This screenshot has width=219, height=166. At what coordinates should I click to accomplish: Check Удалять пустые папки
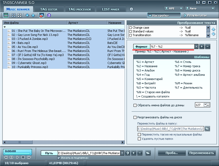click(139, 139)
